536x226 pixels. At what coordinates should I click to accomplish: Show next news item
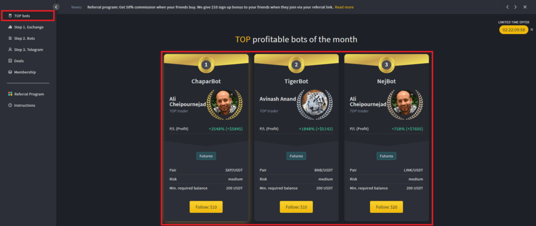[516, 7]
